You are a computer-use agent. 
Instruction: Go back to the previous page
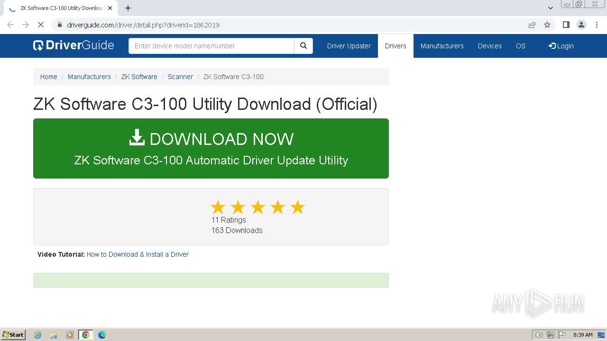[10, 25]
